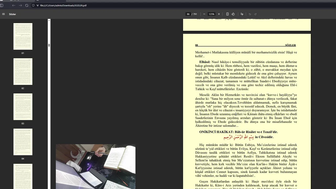Click the "/ 791" total pages text
The width and height of the screenshot is (336, 189).
(x=195, y=14)
